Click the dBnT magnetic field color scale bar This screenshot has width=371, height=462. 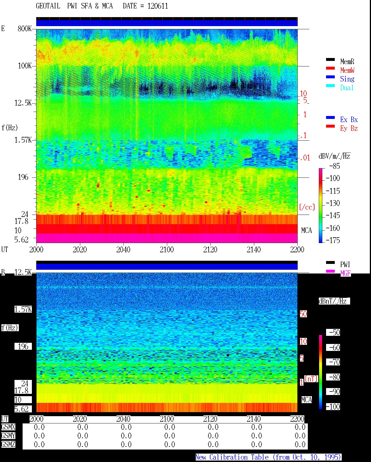321,372
